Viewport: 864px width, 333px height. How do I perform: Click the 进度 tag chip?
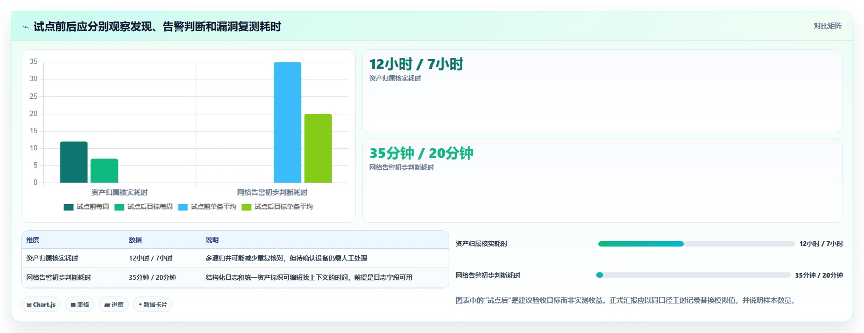pyautogui.click(x=114, y=305)
